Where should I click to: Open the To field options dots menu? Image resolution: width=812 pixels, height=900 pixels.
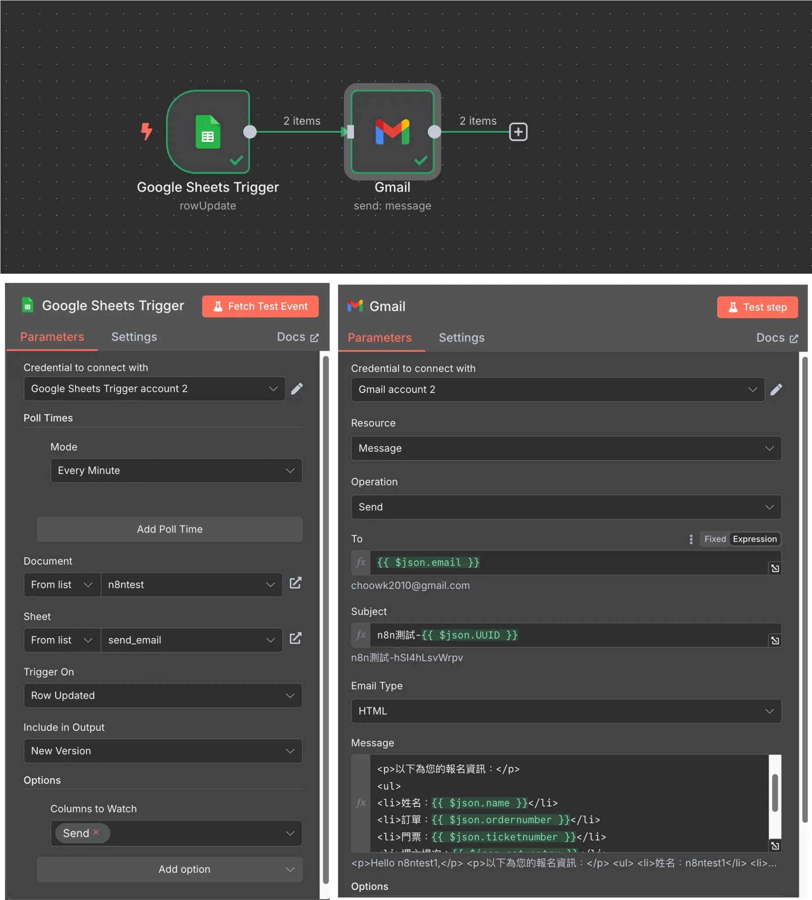pos(691,539)
